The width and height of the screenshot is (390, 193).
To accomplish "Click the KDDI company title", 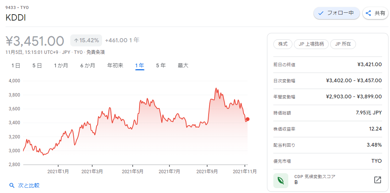I will coord(16,18).
